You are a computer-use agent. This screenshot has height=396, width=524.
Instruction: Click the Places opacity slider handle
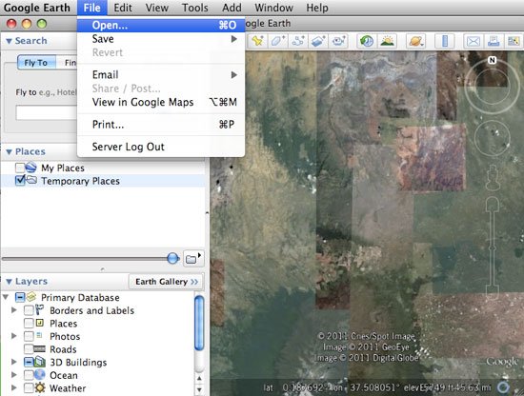[172, 258]
